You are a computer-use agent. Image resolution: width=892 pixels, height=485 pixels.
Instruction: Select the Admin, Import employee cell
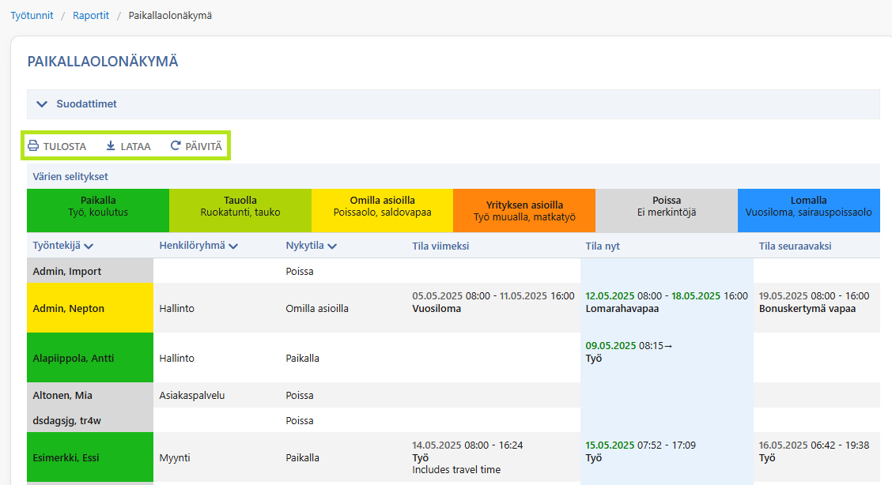90,271
